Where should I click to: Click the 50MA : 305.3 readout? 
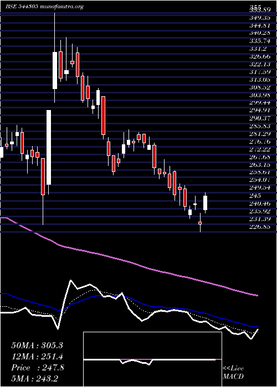coord(37,346)
